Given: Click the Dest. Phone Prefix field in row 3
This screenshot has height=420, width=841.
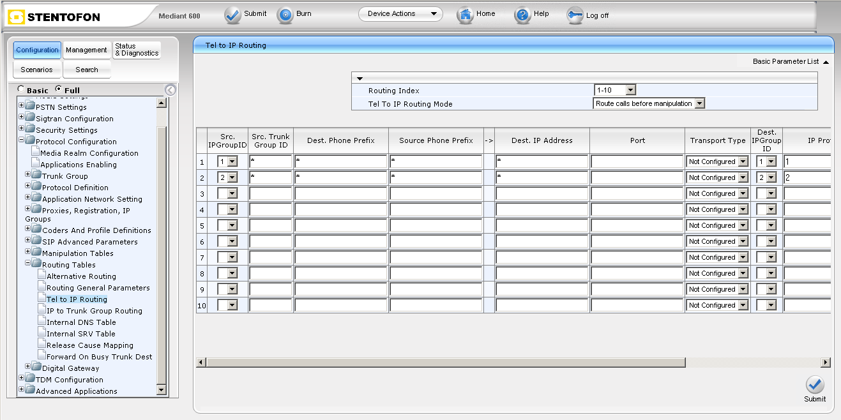Looking at the screenshot, I should pos(340,193).
